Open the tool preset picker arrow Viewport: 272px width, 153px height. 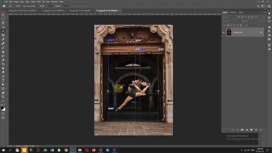tap(13, 6)
